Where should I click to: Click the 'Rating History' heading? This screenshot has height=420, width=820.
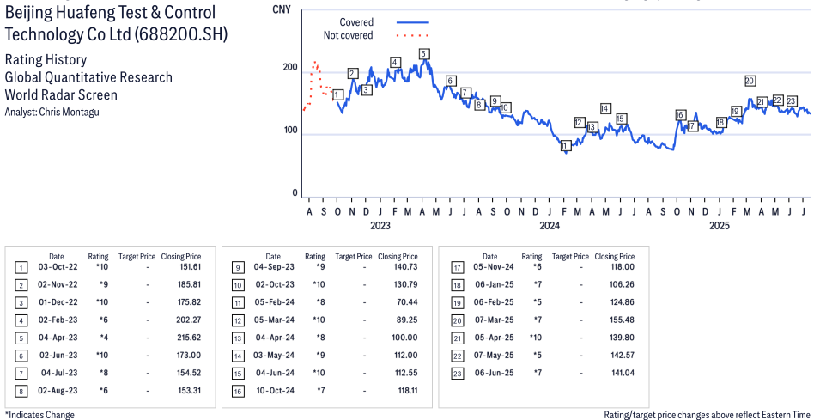coord(46,59)
